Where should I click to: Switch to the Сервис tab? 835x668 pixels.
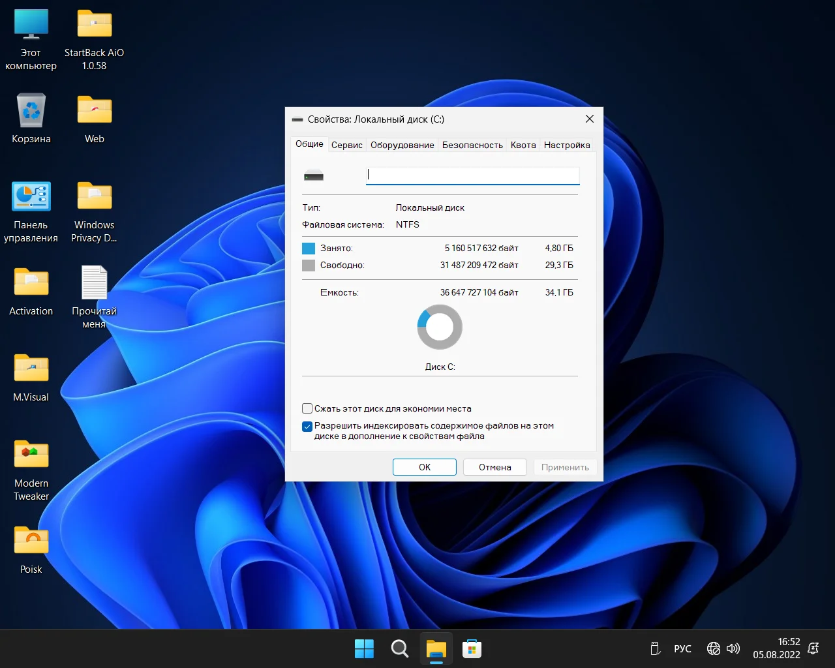click(x=346, y=145)
